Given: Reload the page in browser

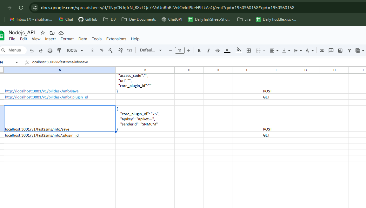Looking at the screenshot, I should click(x=21, y=8).
